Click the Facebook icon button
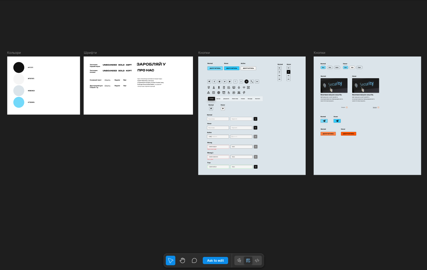 click(214, 81)
